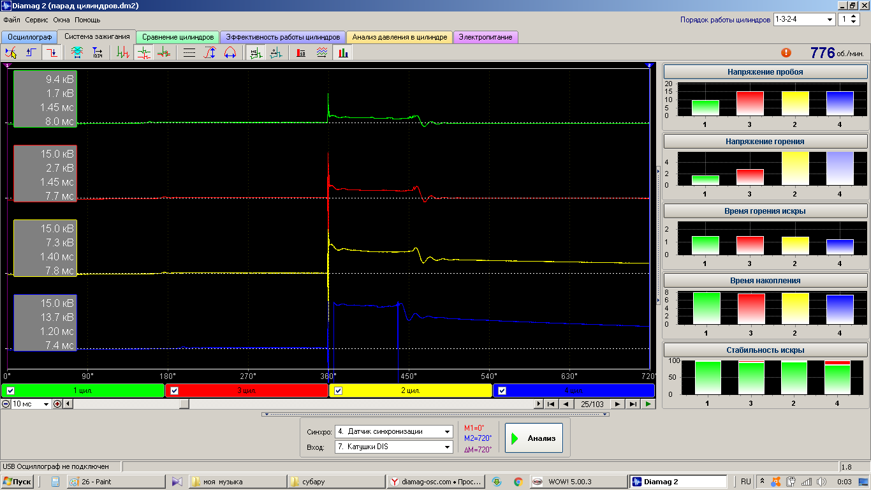Image resolution: width=871 pixels, height=490 pixels.
Task: Click the M2 marker at graph top right
Action: coord(650,65)
